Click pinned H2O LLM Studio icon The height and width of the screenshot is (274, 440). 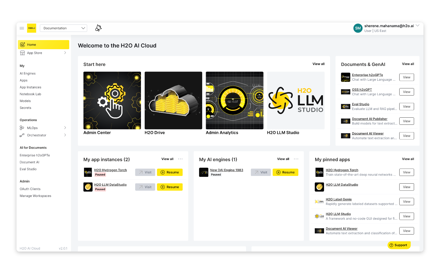point(319,216)
